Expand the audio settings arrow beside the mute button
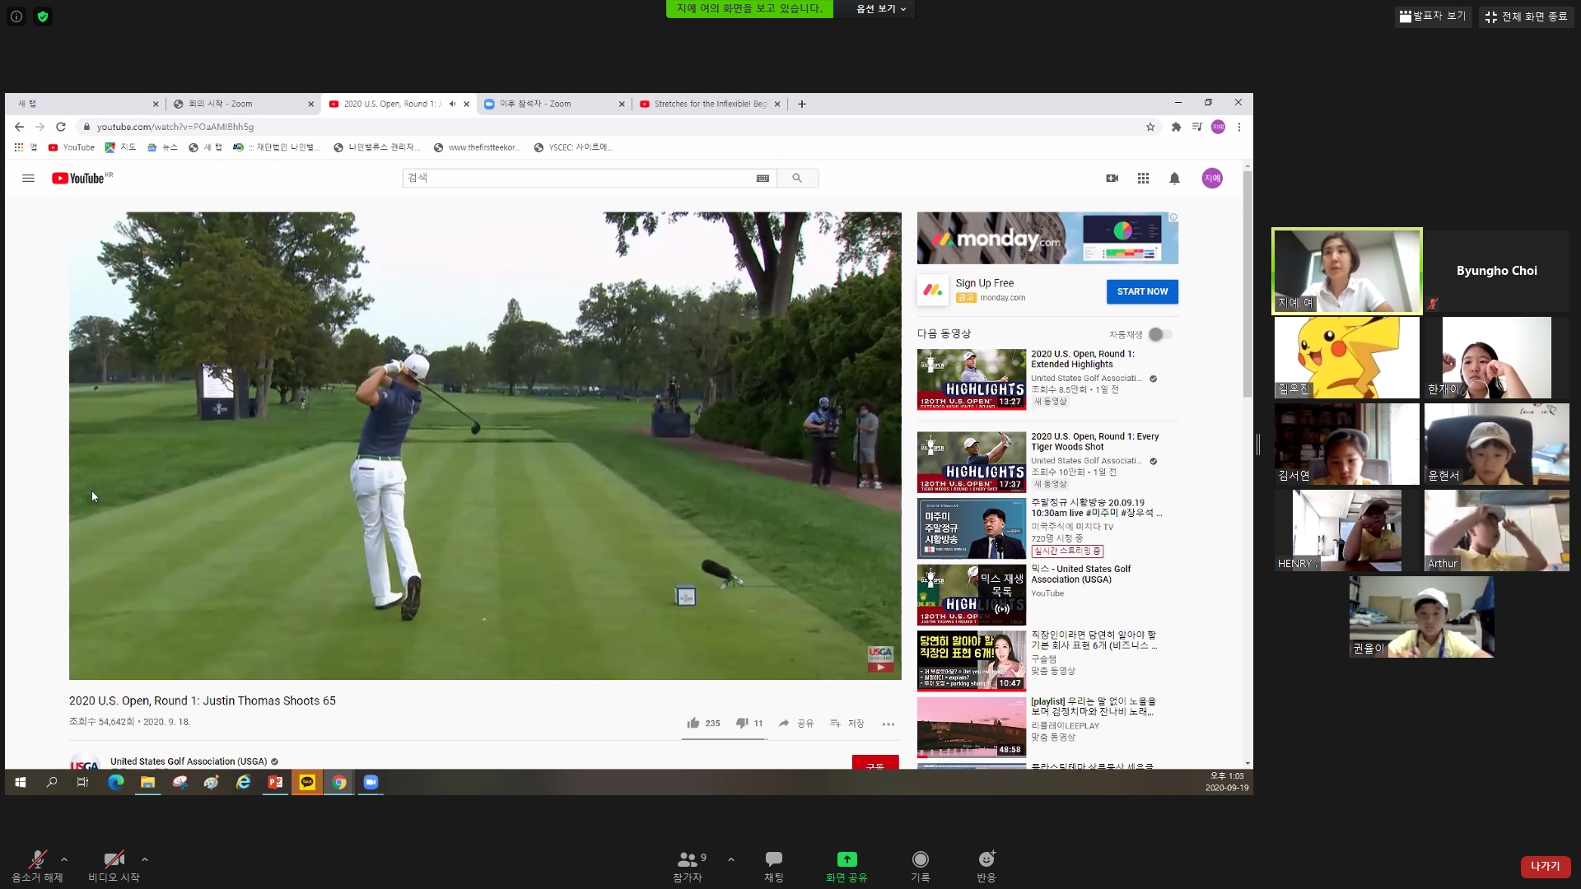This screenshot has width=1581, height=889. click(x=64, y=859)
